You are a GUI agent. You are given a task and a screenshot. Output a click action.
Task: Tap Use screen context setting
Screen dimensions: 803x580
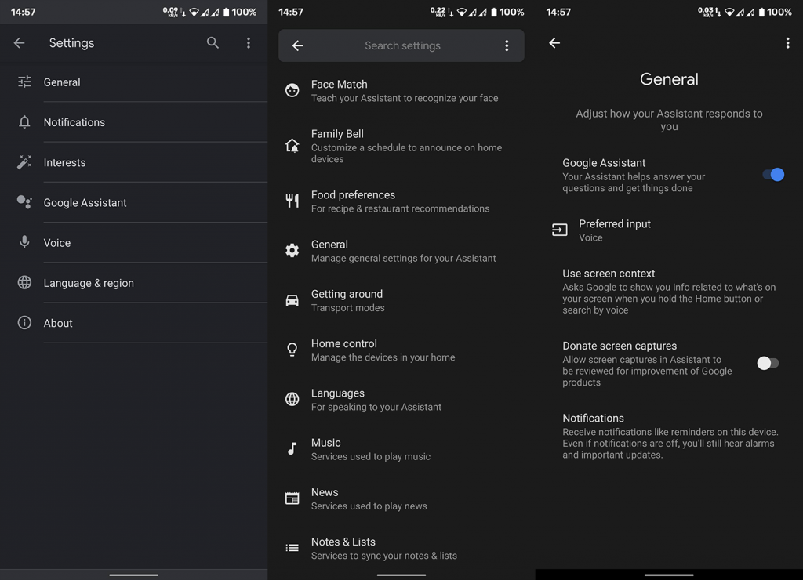(669, 292)
